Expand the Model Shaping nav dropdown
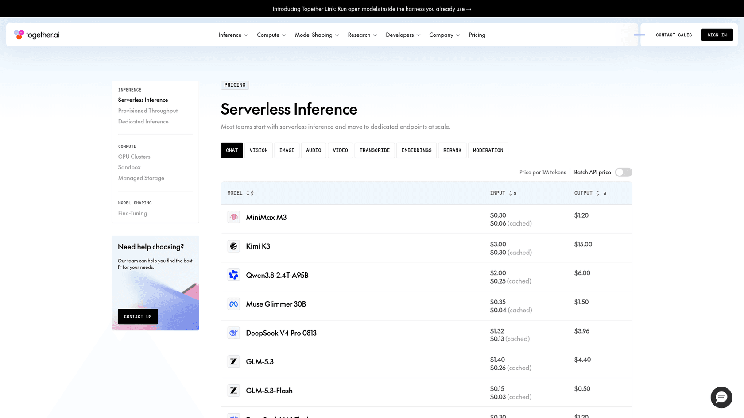744x418 pixels. click(317, 35)
